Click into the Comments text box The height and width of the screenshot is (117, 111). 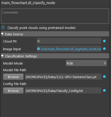tap(55, 16)
